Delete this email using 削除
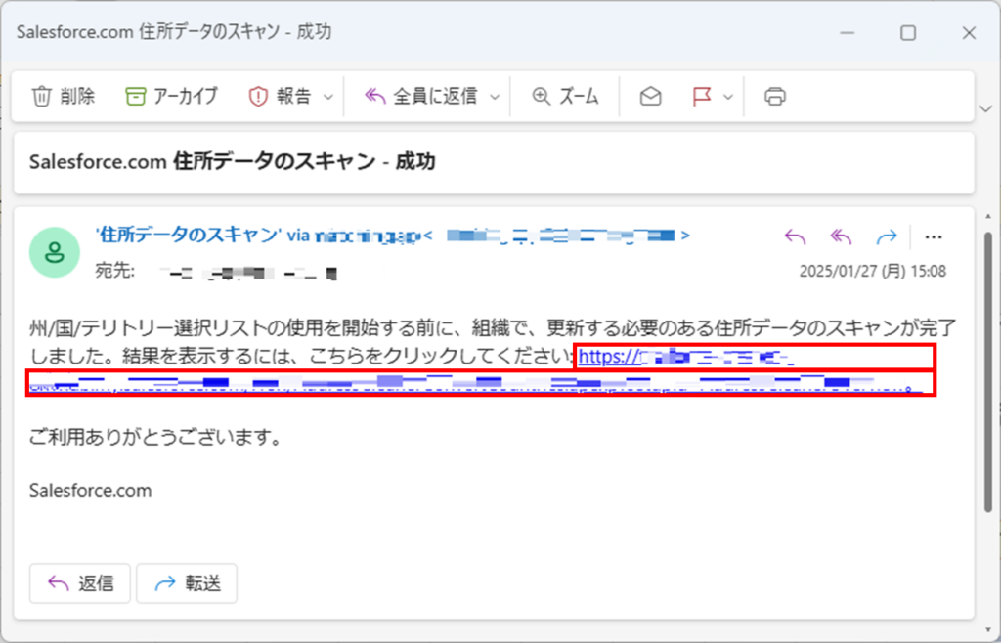 tap(64, 96)
